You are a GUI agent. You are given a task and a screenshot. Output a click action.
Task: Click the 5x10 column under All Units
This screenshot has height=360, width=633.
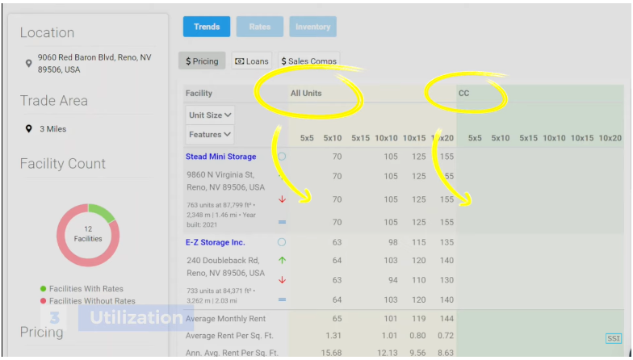(333, 138)
